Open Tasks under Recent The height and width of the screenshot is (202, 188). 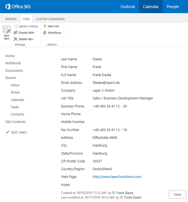coord(15,107)
